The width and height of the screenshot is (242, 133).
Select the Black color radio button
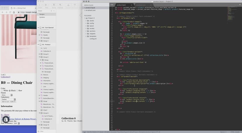click(x=10, y=91)
